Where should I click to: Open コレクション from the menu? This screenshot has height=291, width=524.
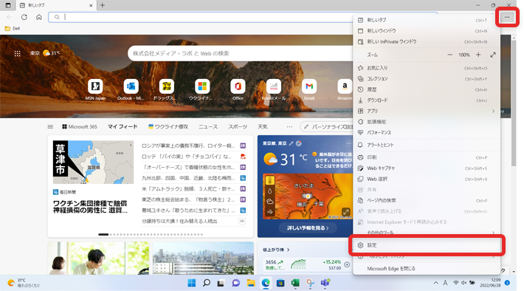[427, 78]
